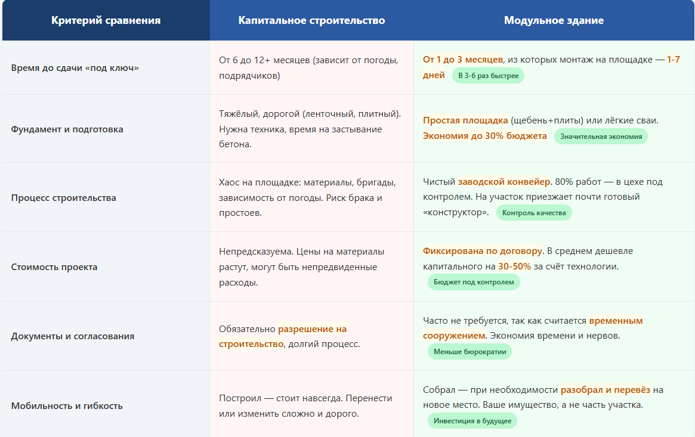Screen dimensions: 695x437
Task: Click the sentence 'Экономия времени и нервов'
Action: [x=554, y=336]
